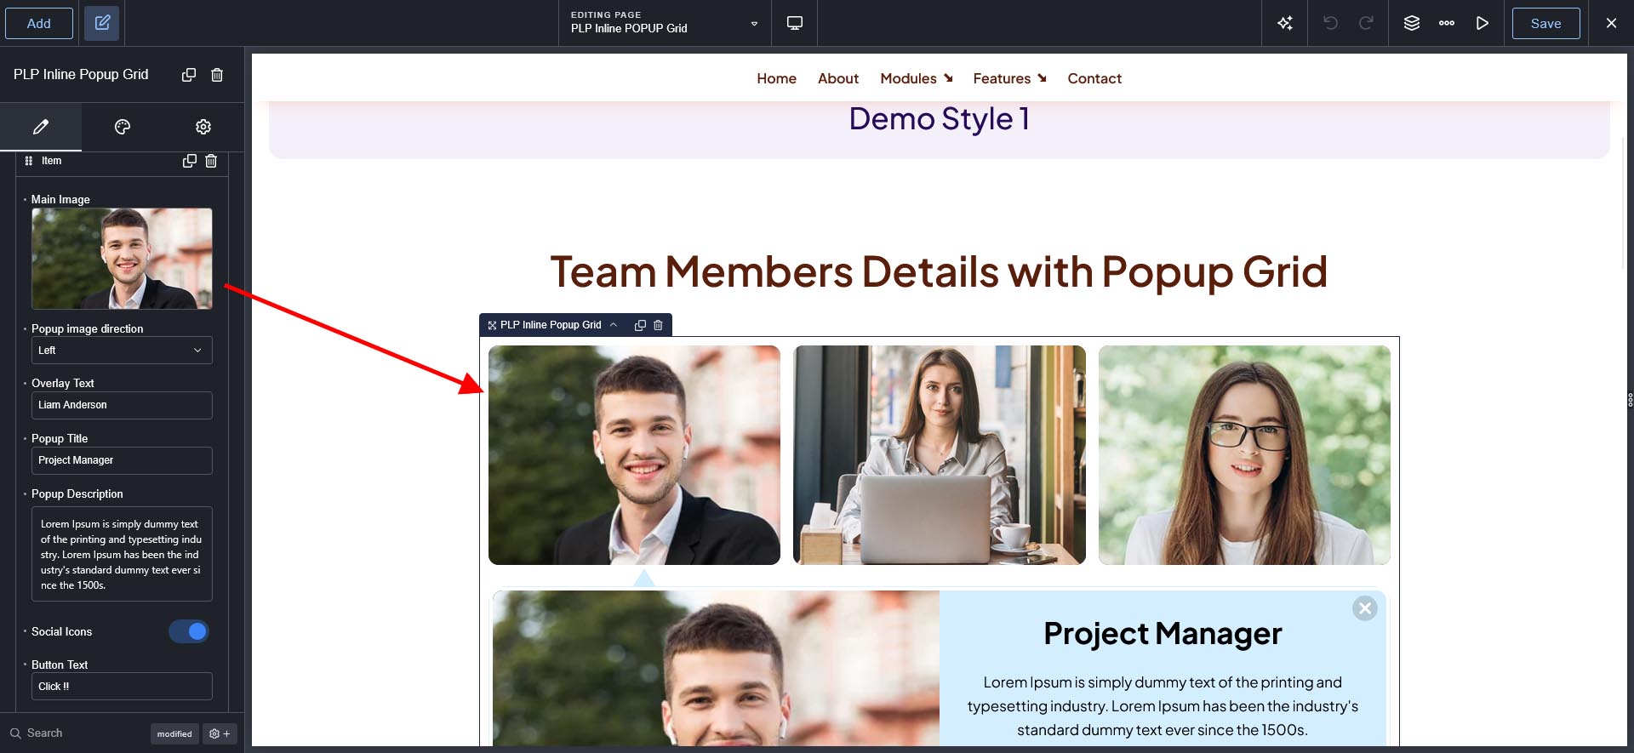Close the Project Manager popup

[1365, 608]
